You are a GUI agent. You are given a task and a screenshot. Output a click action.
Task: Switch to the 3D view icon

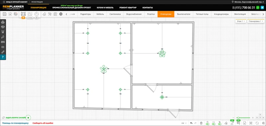[37, 14]
